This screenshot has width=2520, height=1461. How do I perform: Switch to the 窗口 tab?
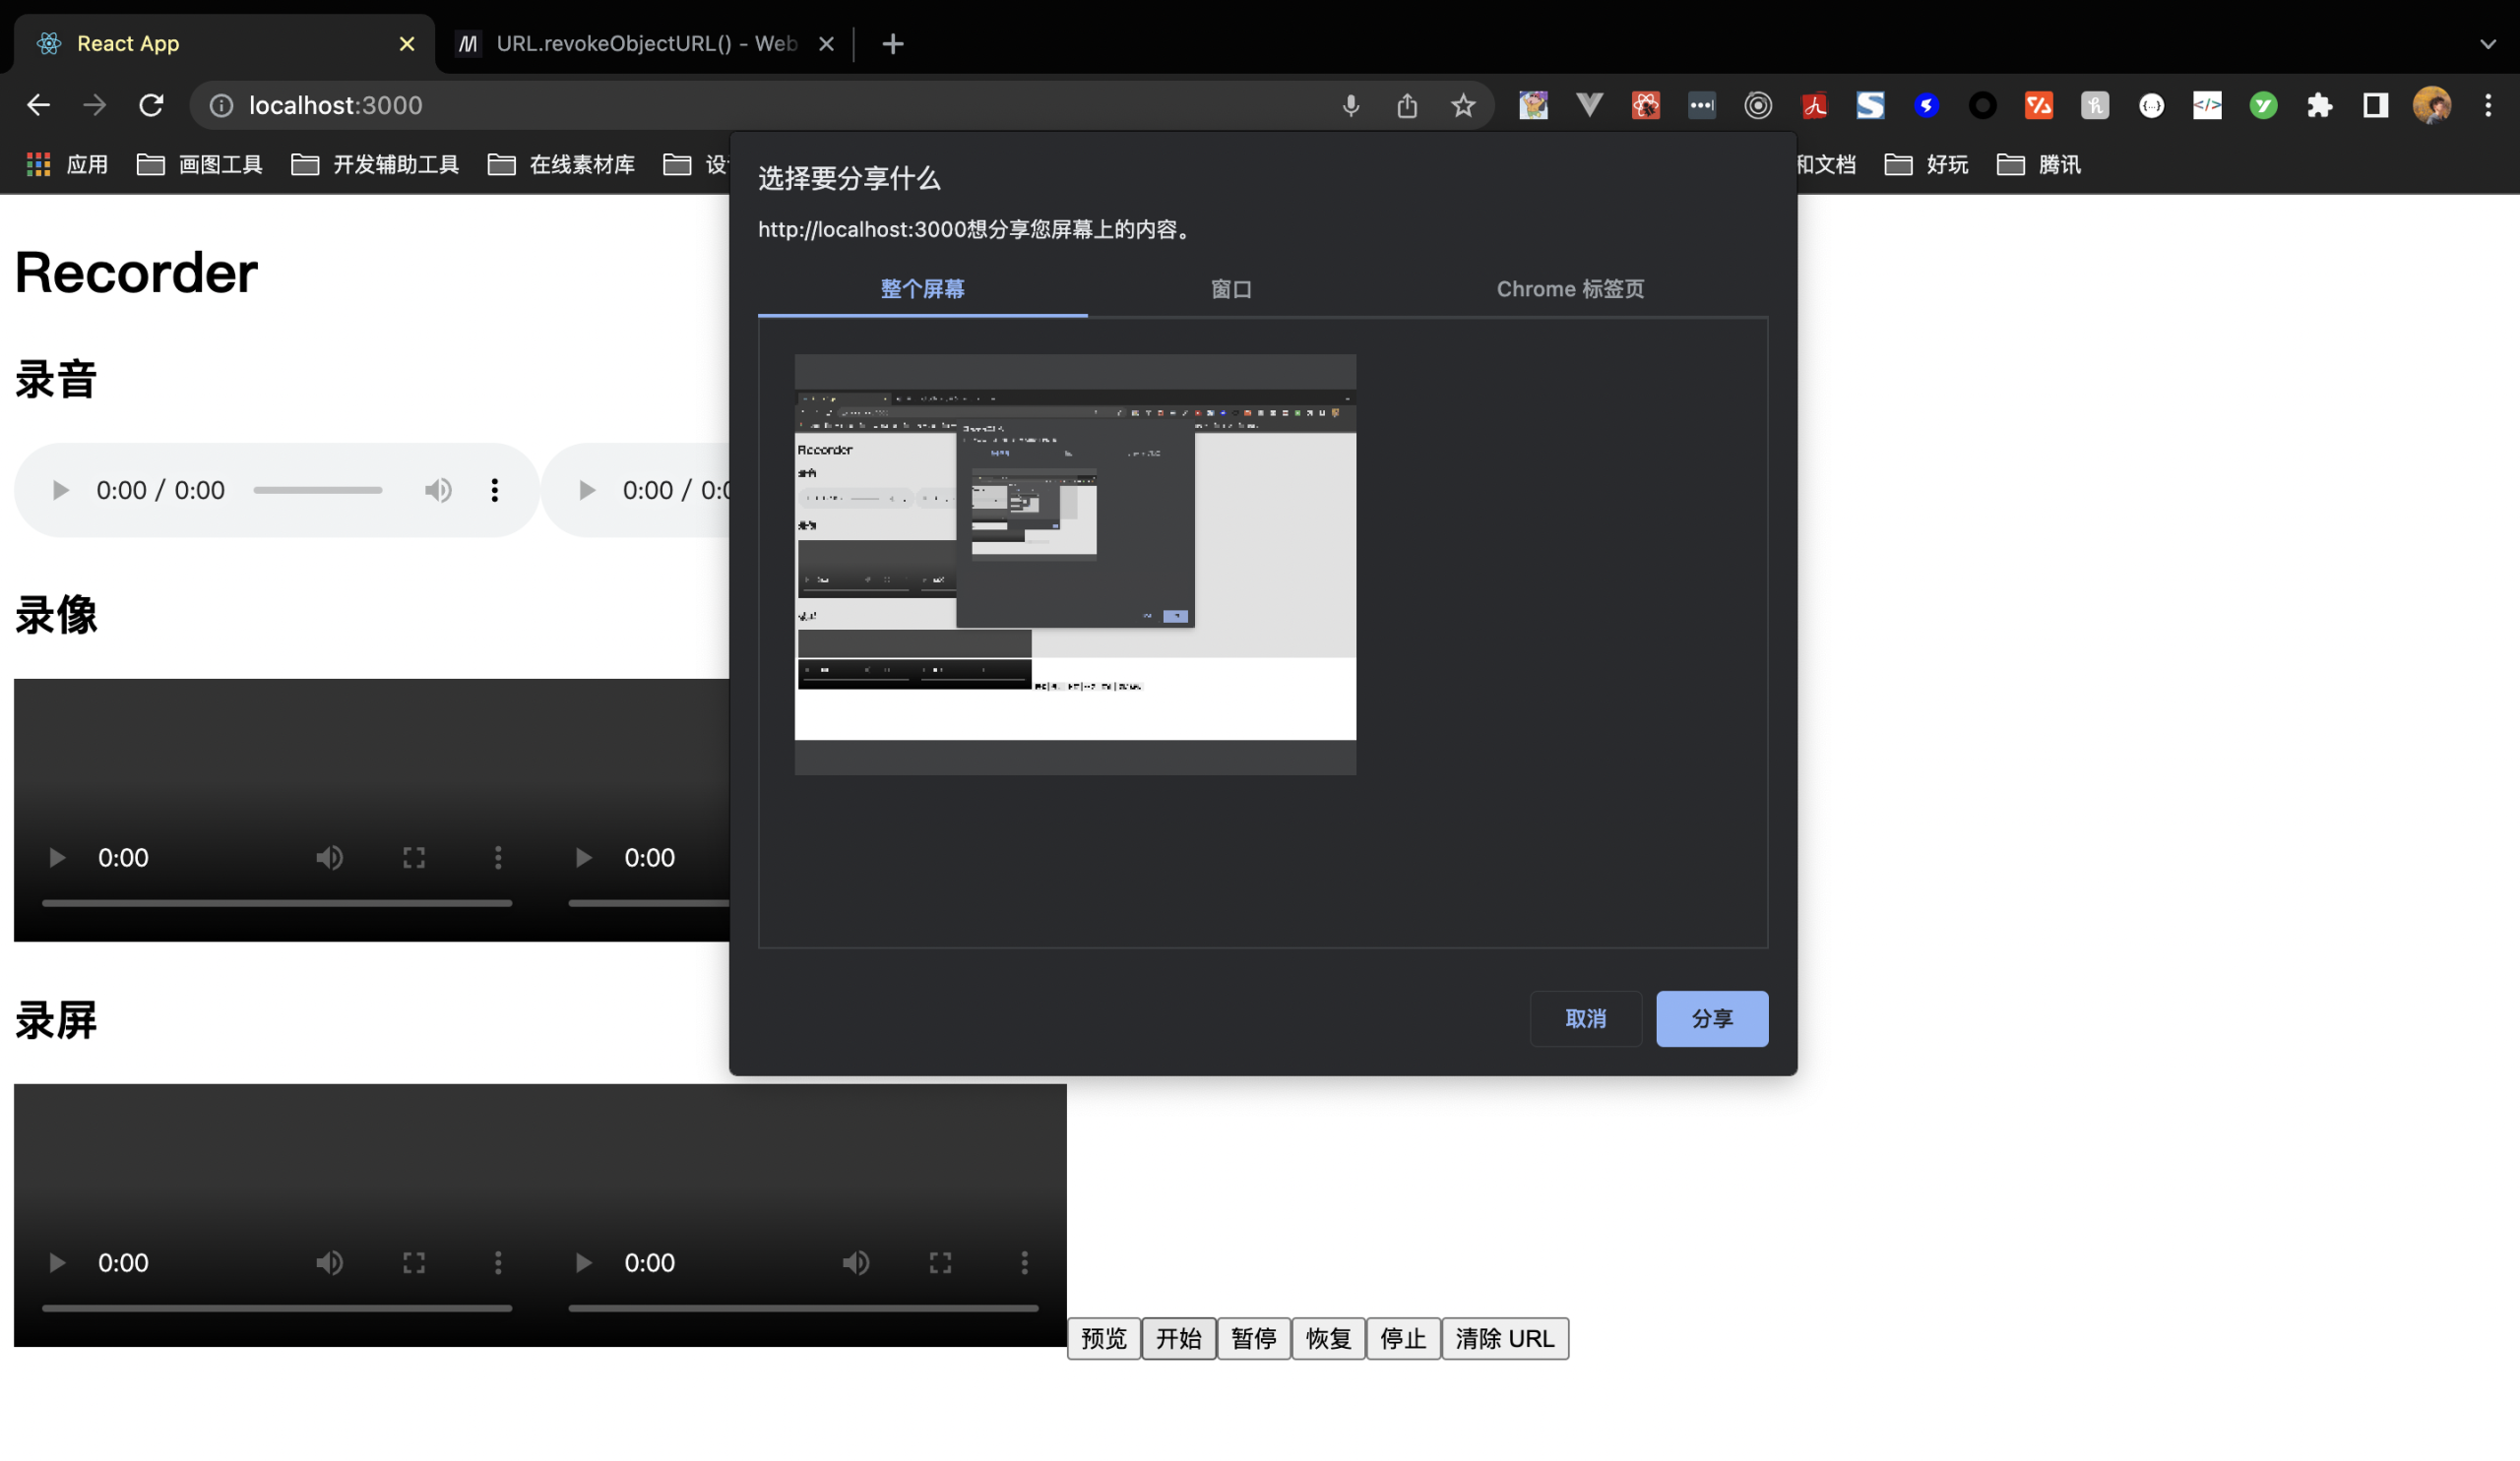coord(1231,289)
